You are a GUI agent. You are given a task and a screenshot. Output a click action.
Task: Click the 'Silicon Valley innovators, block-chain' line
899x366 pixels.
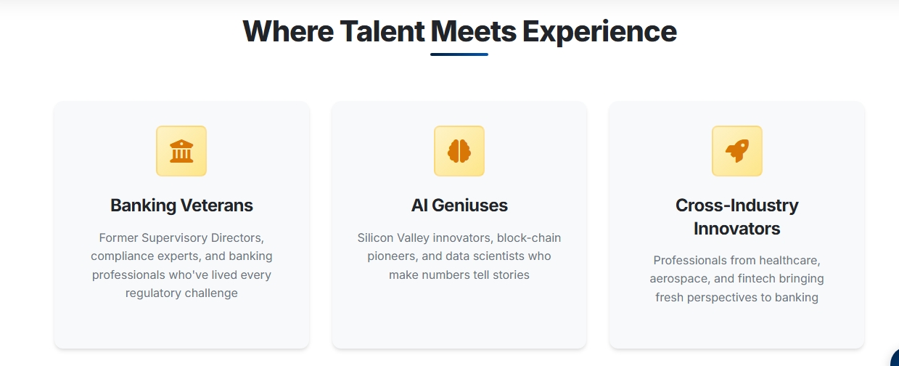[x=459, y=237]
